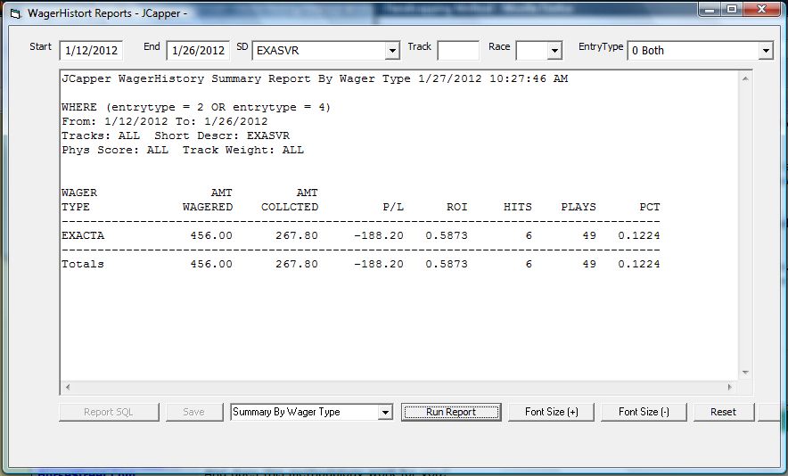Click the Totals row collected amount 267.80

(297, 264)
